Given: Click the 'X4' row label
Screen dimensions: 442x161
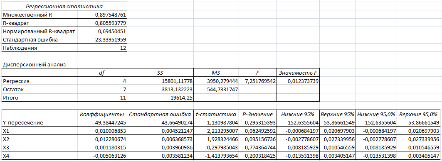Looking at the screenshot, I should click(x=39, y=156).
